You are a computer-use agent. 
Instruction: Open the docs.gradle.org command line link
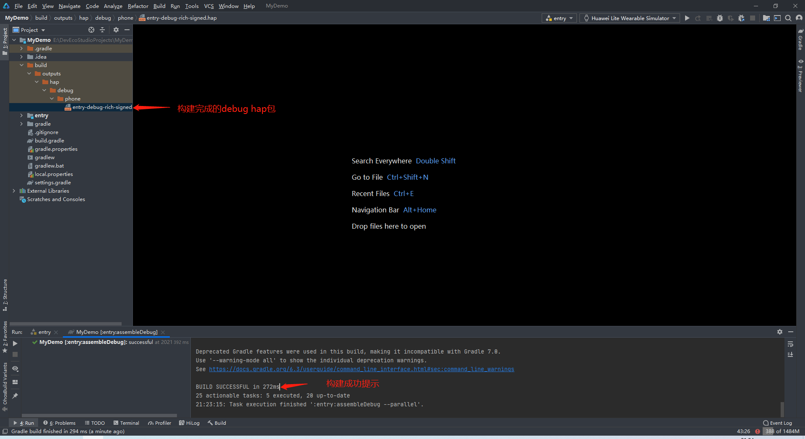tap(361, 369)
